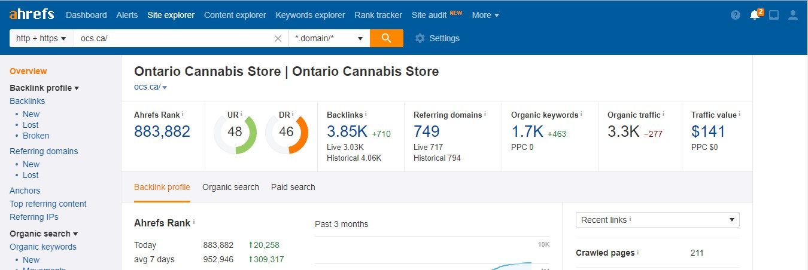This screenshot has height=270, width=808.
Task: Click info icon next to Referring domains metric
Action: [484, 113]
